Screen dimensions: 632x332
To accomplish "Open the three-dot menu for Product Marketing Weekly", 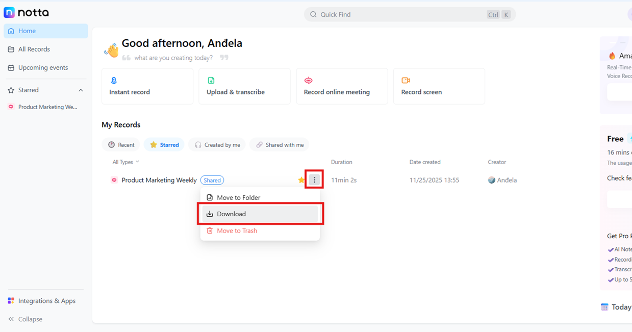I will pos(314,180).
